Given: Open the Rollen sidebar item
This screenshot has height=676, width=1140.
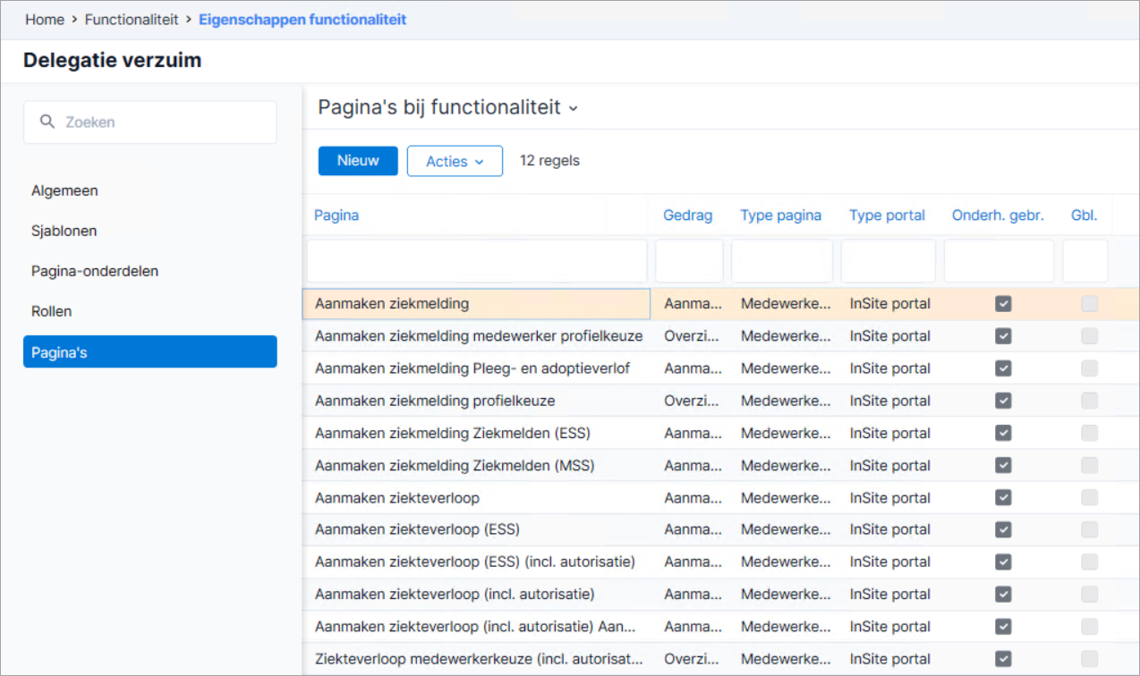Looking at the screenshot, I should tap(51, 311).
